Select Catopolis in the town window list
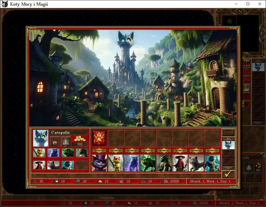 pyautogui.click(x=228, y=145)
